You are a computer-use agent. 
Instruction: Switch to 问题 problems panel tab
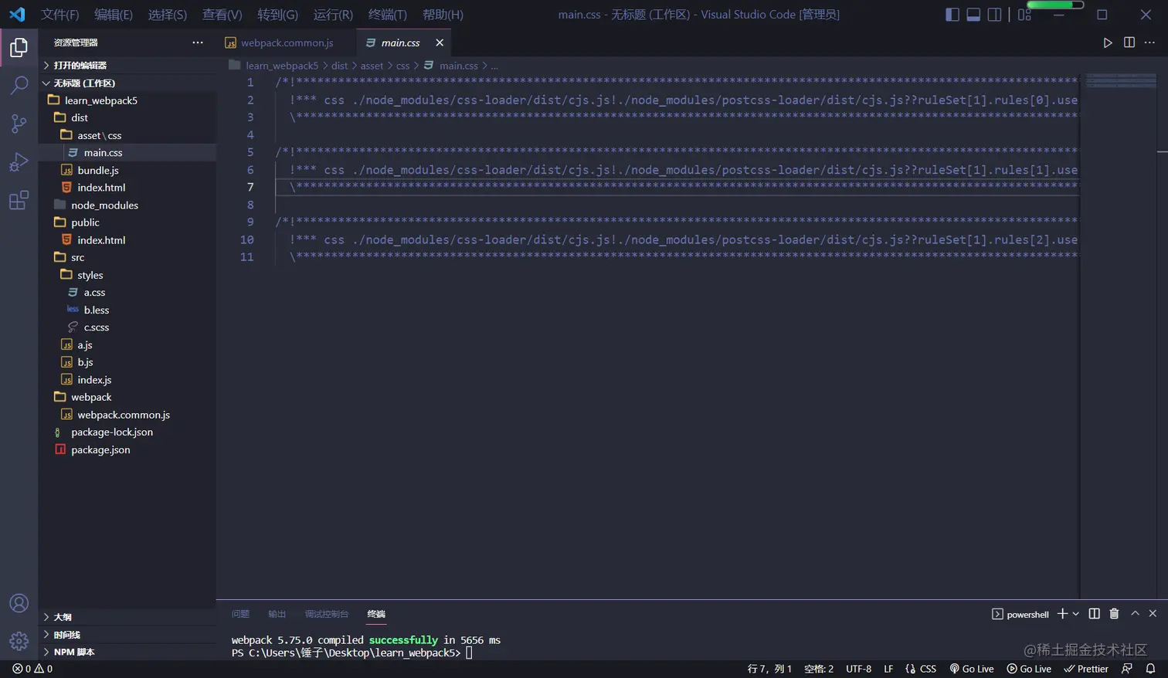240,614
